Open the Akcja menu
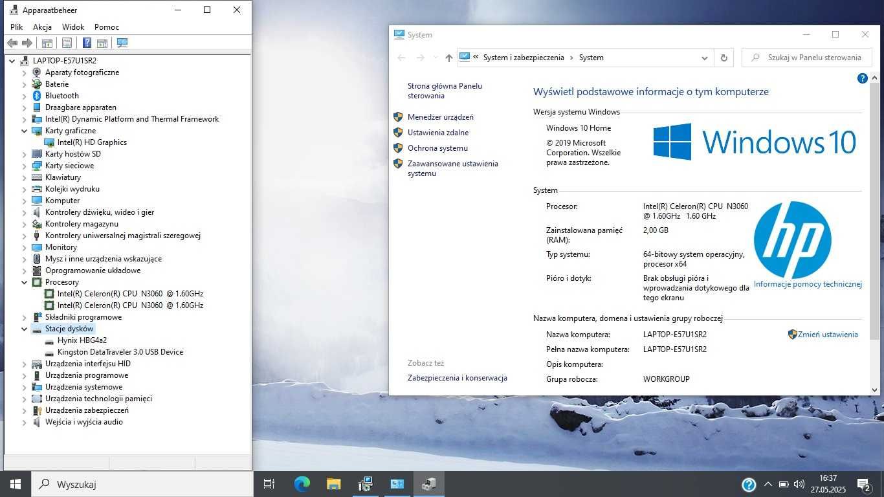Viewport: 884px width, 497px height. (x=42, y=27)
